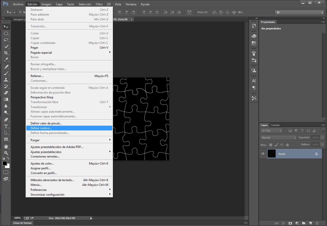
Task: Open the Character panel icon
Action: tap(254, 81)
